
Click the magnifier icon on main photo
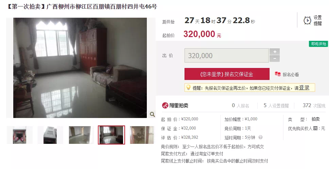tap(152, 114)
